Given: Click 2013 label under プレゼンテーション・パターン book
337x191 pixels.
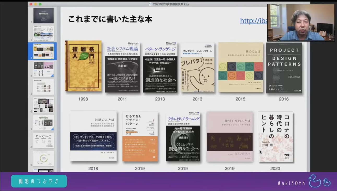Looking at the screenshot, I should 198,99.
